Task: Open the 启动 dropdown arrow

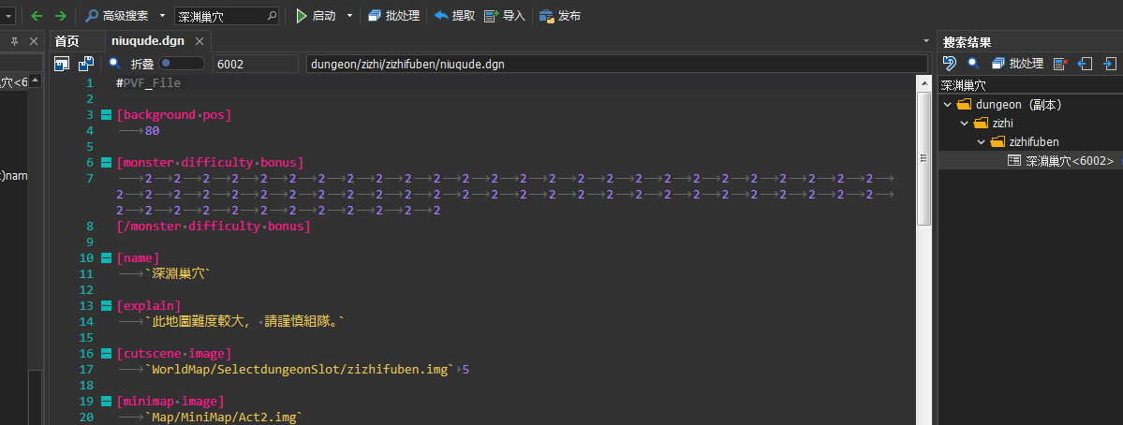Action: (350, 16)
